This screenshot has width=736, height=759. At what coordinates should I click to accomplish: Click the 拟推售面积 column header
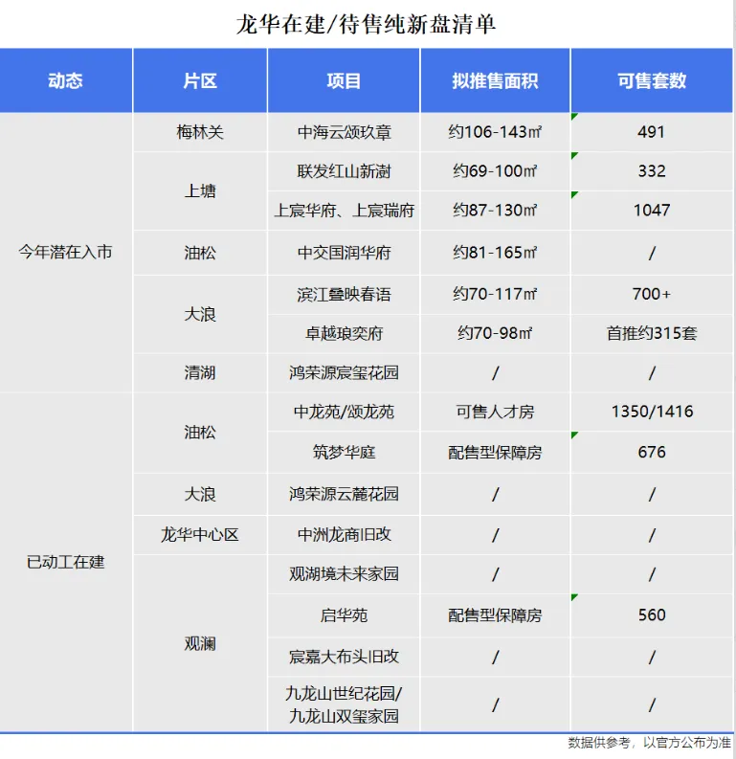(x=495, y=80)
